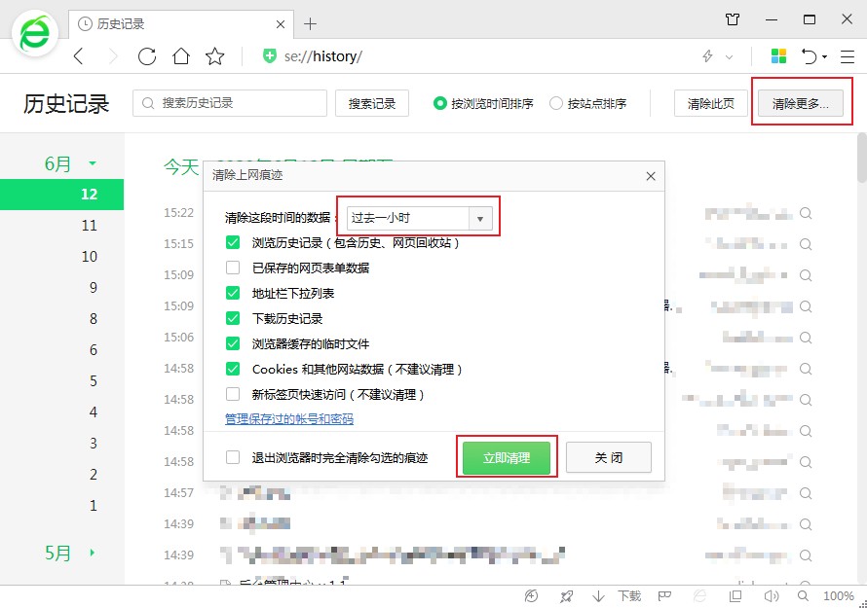Go forward with the forward arrow

pos(113,56)
